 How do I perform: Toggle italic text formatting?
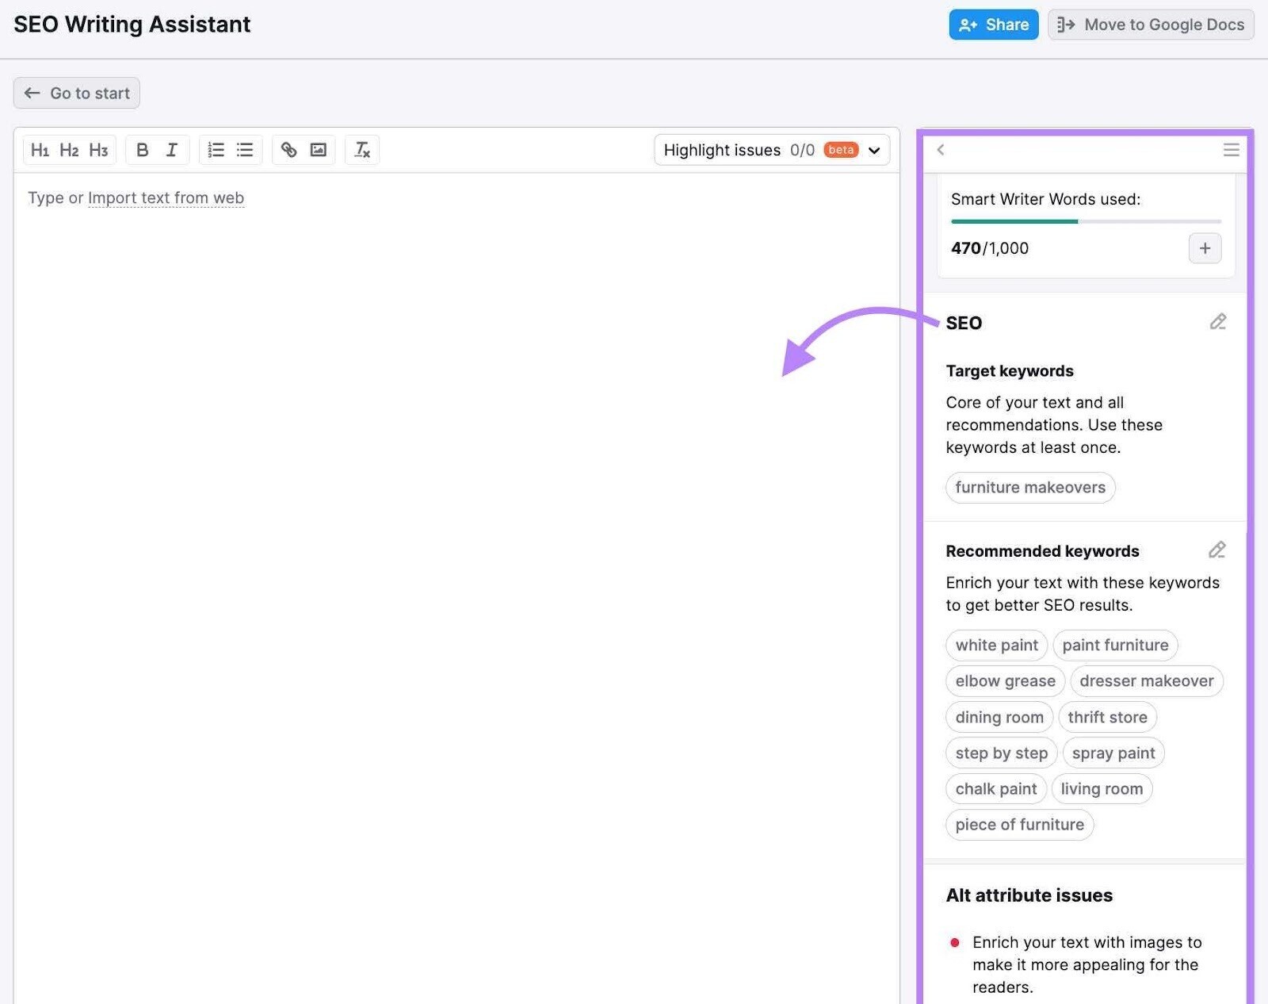coord(171,149)
